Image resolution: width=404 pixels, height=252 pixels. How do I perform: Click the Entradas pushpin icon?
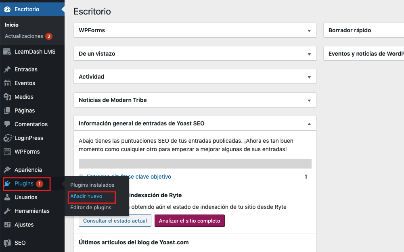[7, 69]
